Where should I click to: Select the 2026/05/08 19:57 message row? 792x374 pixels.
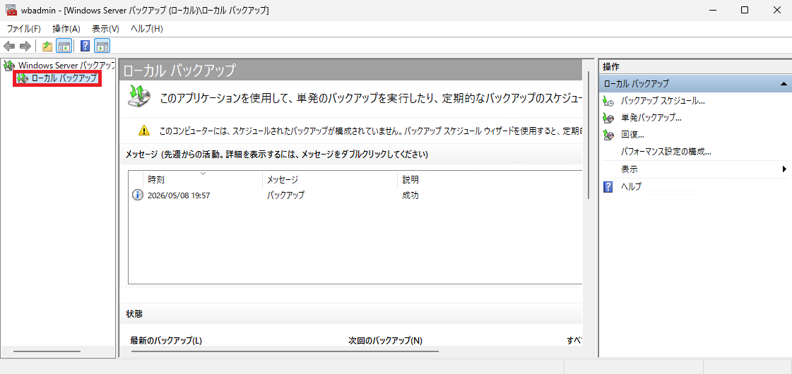(355, 195)
